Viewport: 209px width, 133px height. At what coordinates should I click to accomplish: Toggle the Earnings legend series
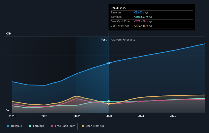[36, 126]
